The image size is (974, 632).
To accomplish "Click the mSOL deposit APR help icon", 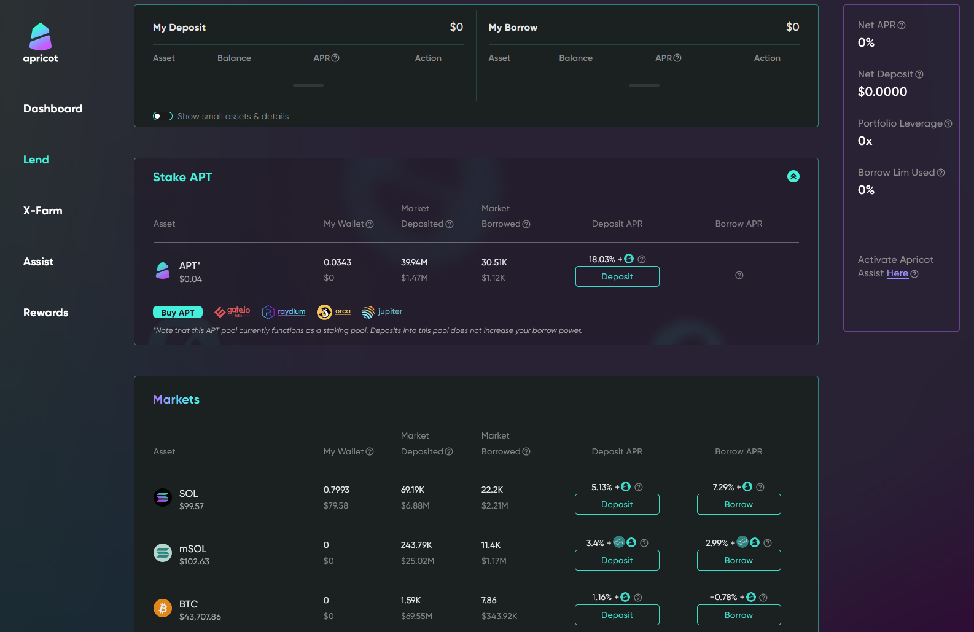I will click(644, 543).
